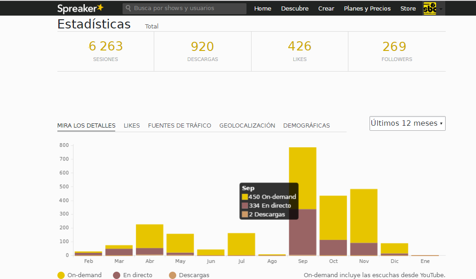Select the Geolocalización tab
476x279 pixels.
click(x=247, y=126)
